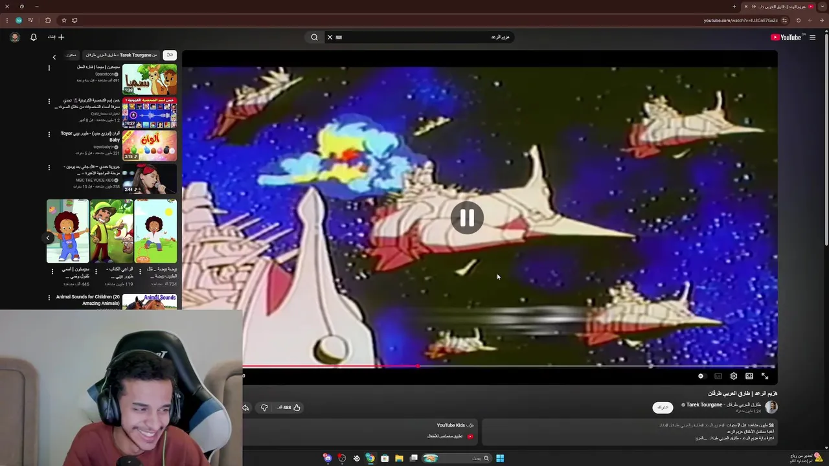The image size is (829, 466).
Task: Switch to theater mode
Action: pos(749,376)
